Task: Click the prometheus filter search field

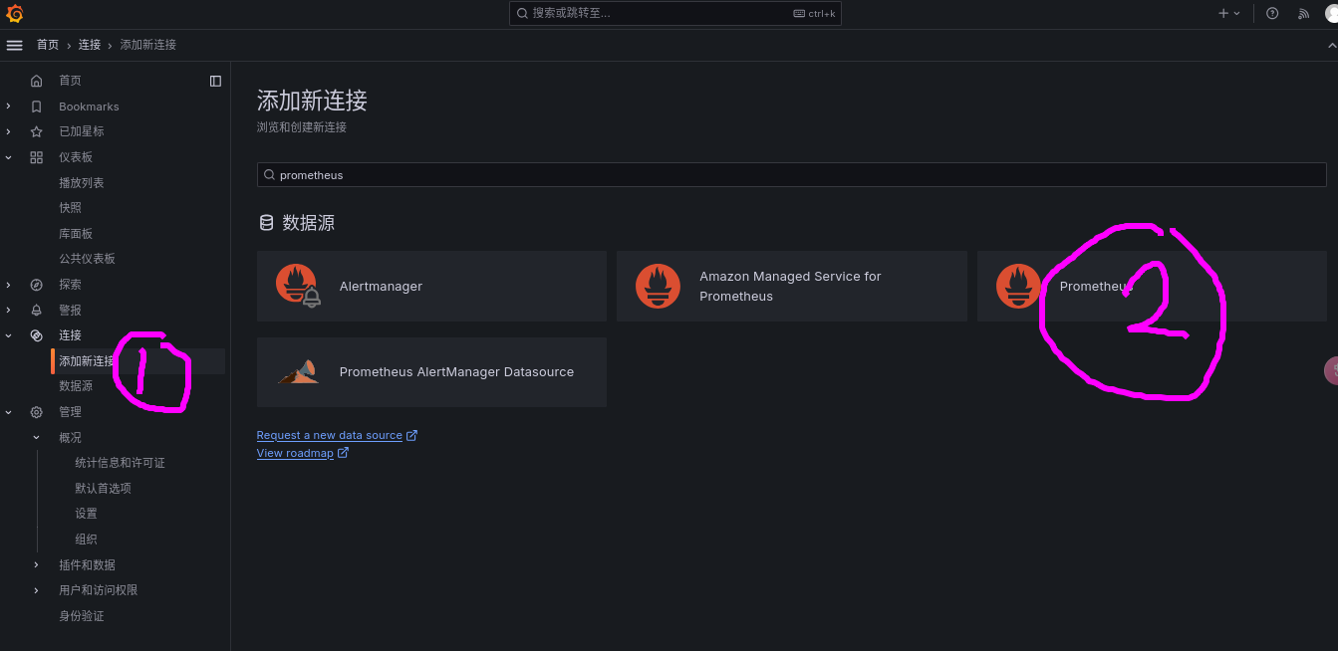Action: coord(792,175)
